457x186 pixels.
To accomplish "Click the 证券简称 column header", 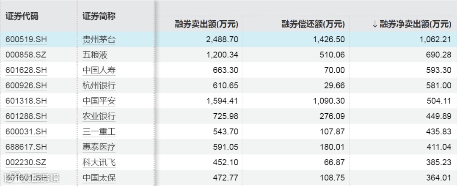I will 99,16.
